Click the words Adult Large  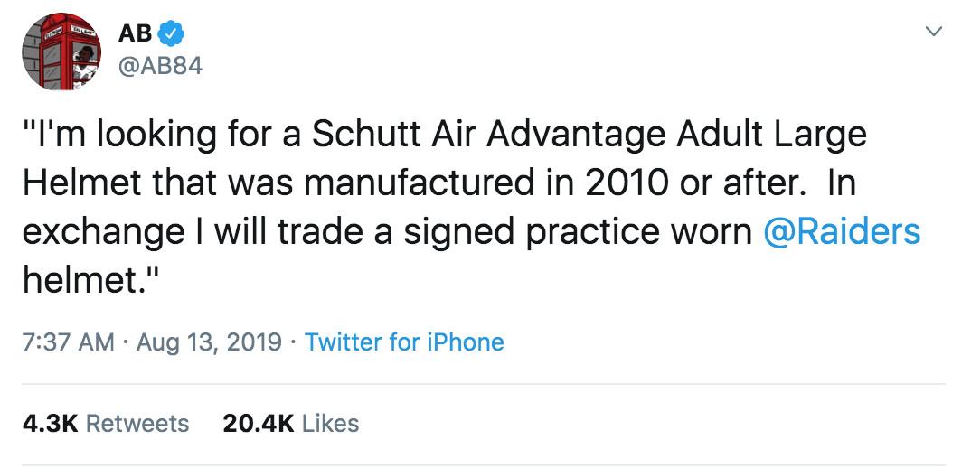pyautogui.click(x=771, y=136)
